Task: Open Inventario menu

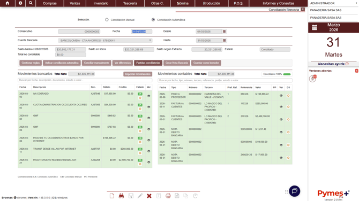Action: click(x=101, y=3)
